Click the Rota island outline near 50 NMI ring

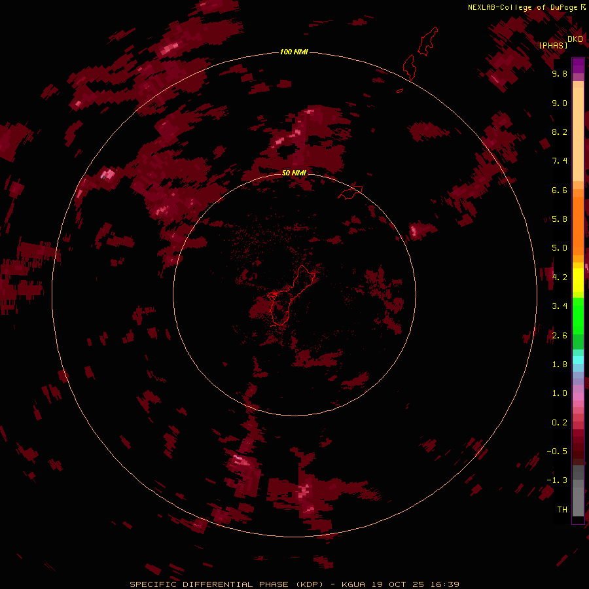point(350,192)
